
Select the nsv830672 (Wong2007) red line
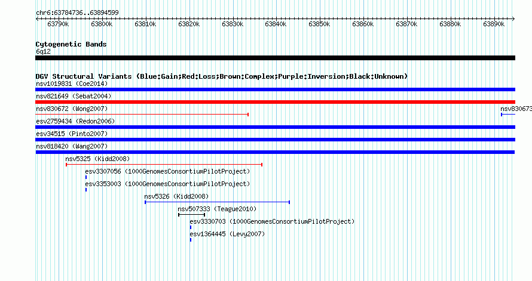pyautogui.click(x=142, y=115)
